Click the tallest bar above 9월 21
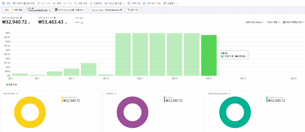This screenshot has width=305, height=132. pos(140,55)
